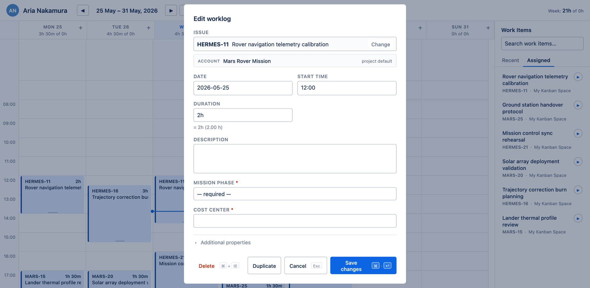Click Trajectory correction burn planning work item
Viewport: 590px width, 288px height.
(537, 196)
